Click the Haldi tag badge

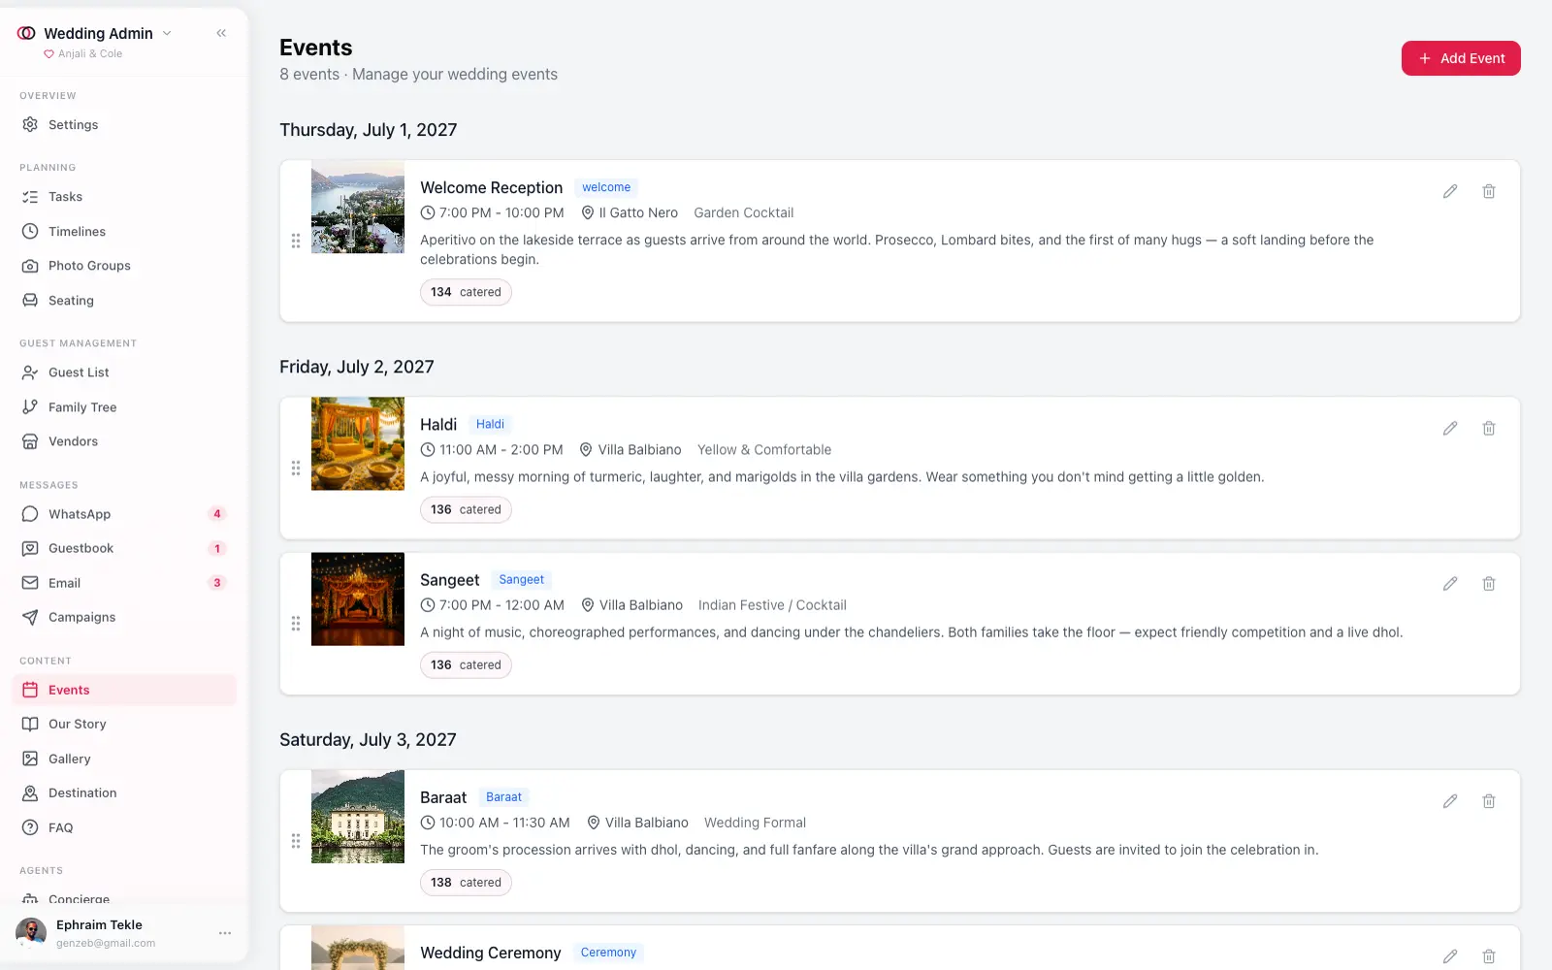pos(490,424)
